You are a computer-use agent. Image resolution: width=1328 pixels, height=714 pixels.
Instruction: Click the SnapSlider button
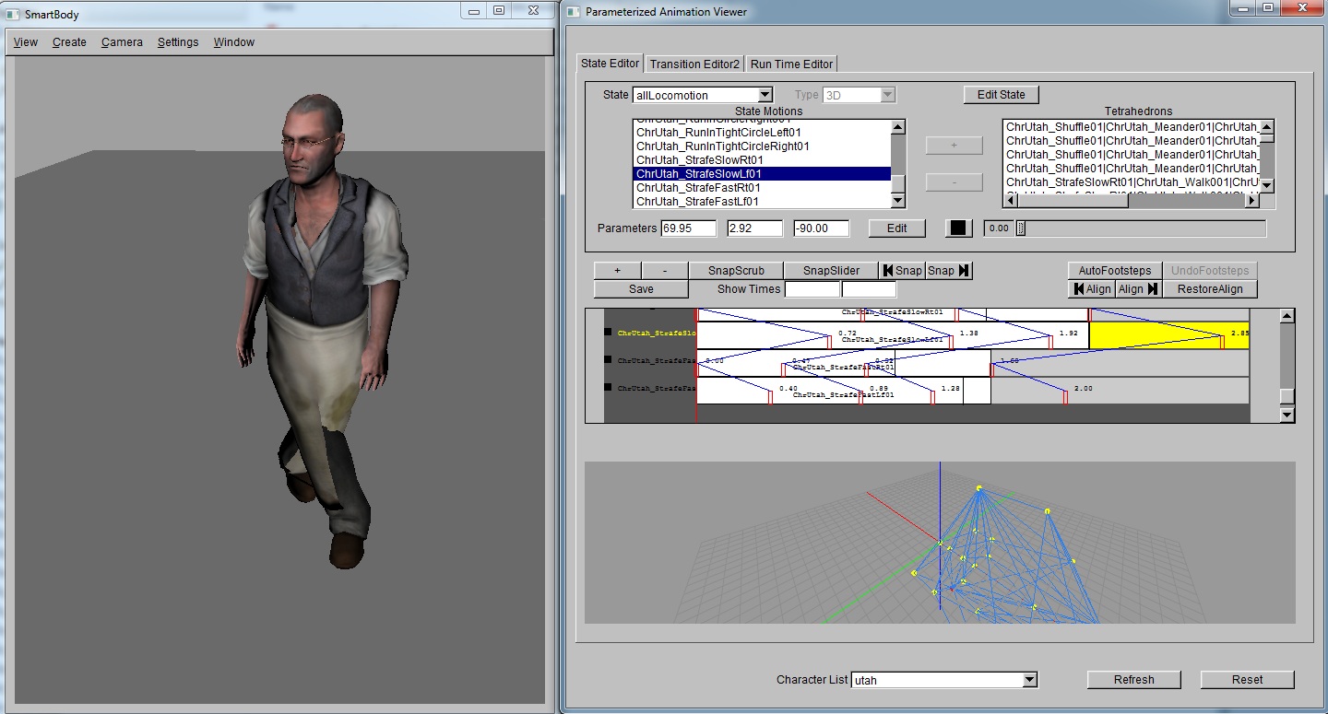pyautogui.click(x=831, y=271)
